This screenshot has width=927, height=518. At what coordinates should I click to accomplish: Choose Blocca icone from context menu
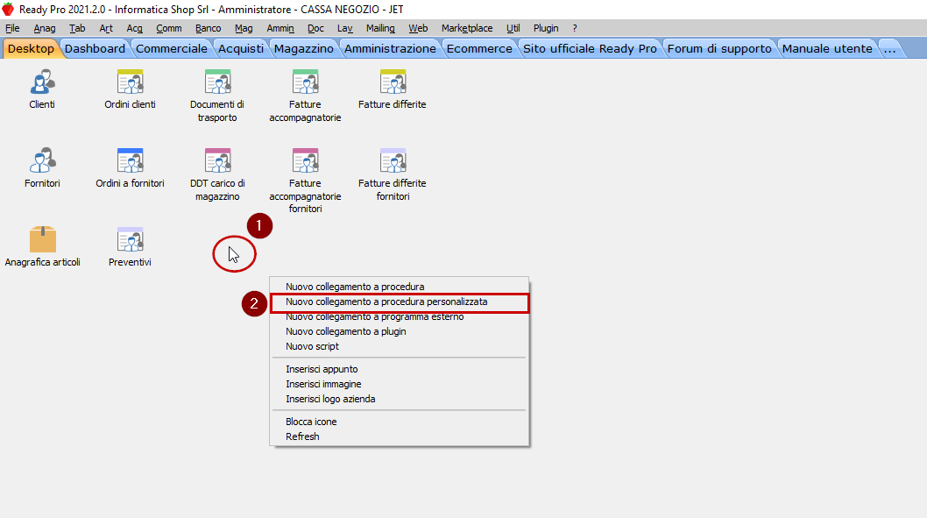(399, 422)
